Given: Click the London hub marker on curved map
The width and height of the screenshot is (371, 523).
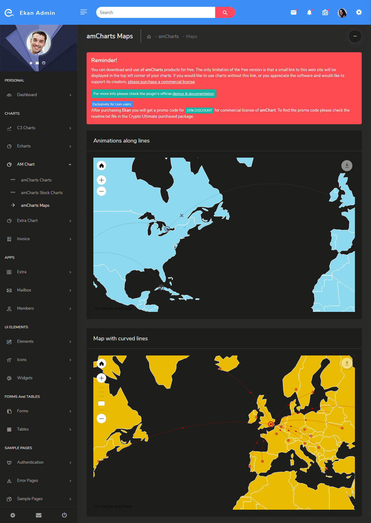Looking at the screenshot, I should pos(271,424).
